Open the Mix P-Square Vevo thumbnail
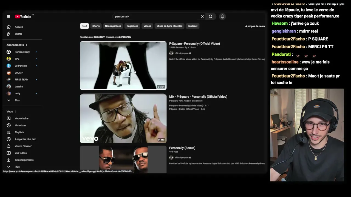The height and width of the screenshot is (197, 351). [x=123, y=118]
